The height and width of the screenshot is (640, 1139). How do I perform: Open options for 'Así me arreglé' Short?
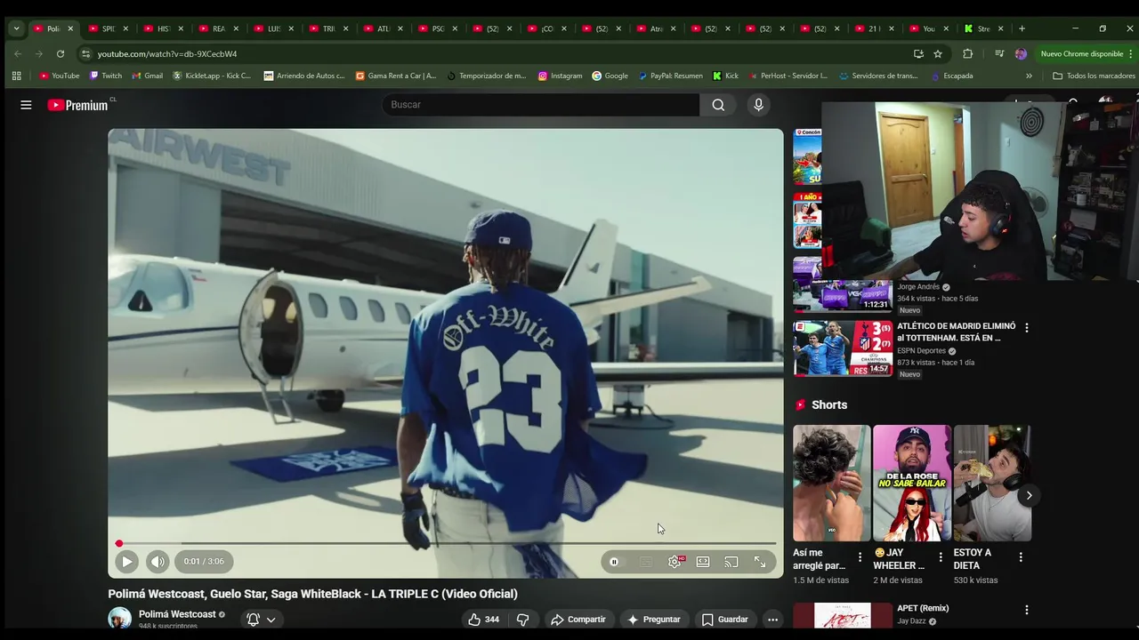(x=860, y=557)
